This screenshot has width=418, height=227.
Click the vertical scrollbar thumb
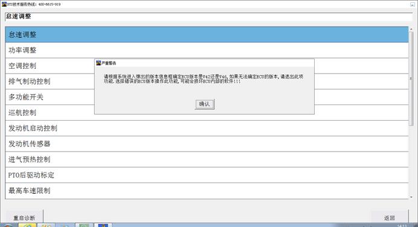411,78
